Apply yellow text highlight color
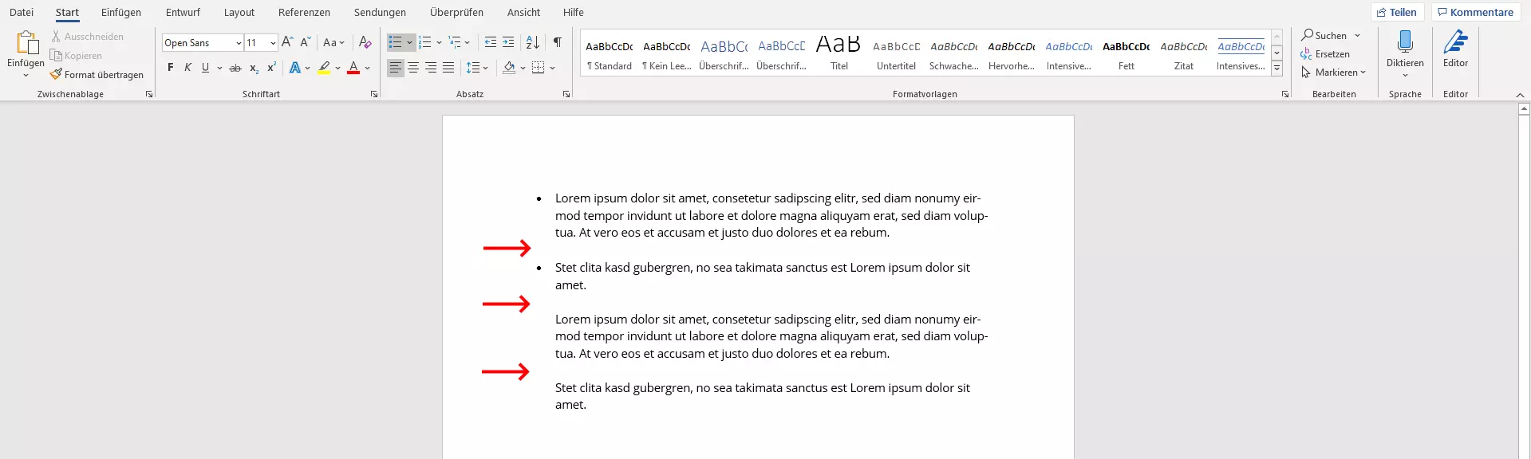This screenshot has width=1531, height=459. tap(324, 68)
